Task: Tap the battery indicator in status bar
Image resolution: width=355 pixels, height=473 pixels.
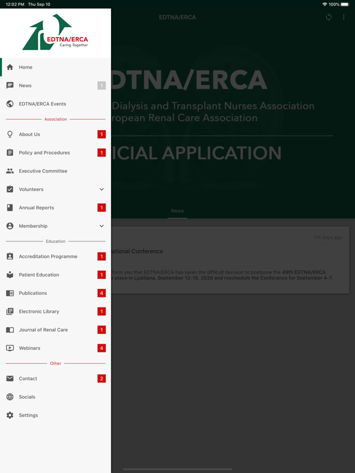Action: tap(345, 4)
